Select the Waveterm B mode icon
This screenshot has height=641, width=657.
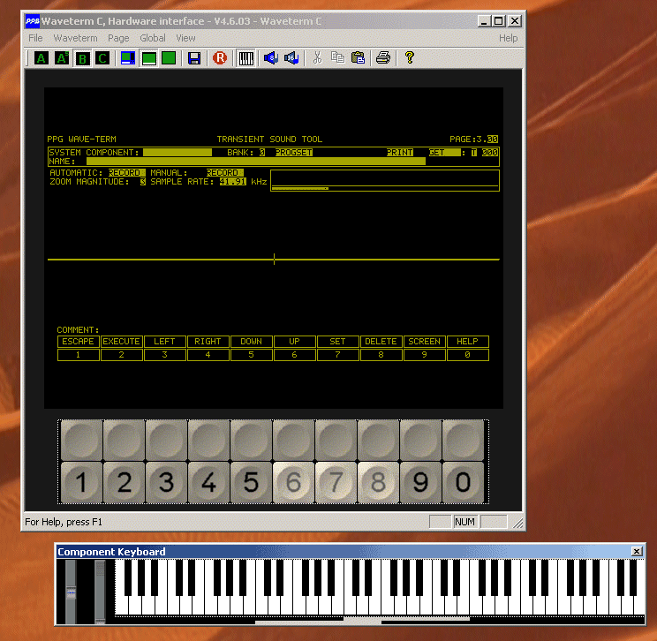click(x=82, y=57)
